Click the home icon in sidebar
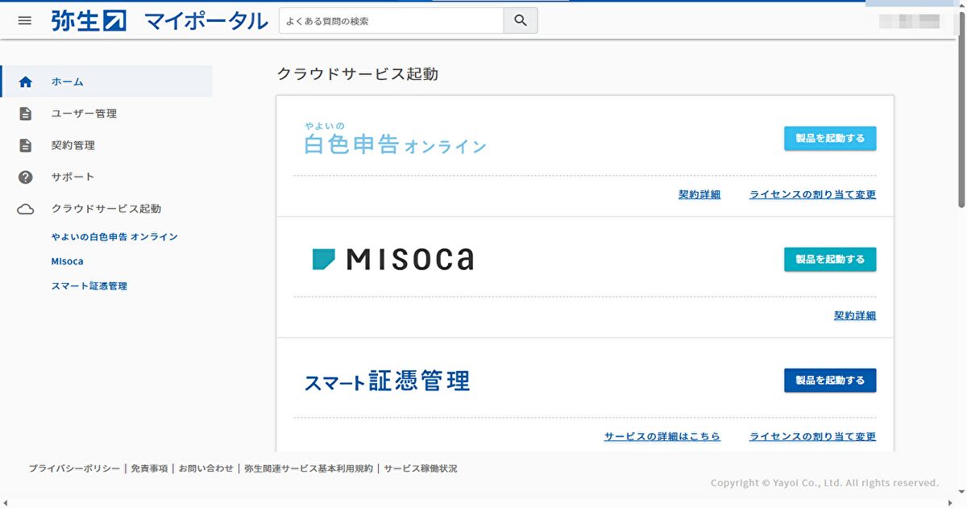967x508 pixels. pyautogui.click(x=26, y=81)
